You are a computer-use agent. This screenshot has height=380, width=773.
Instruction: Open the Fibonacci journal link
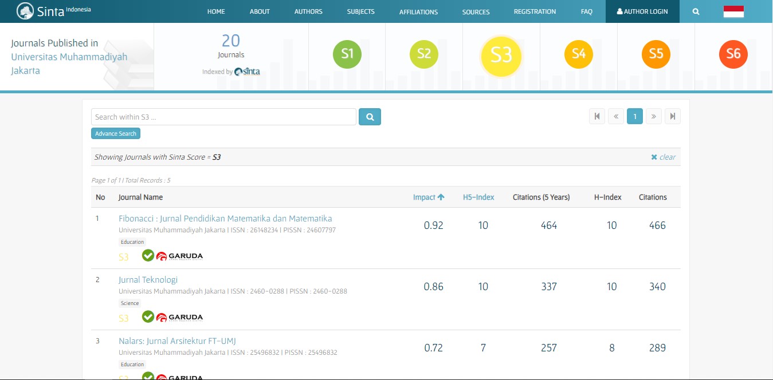(x=225, y=219)
